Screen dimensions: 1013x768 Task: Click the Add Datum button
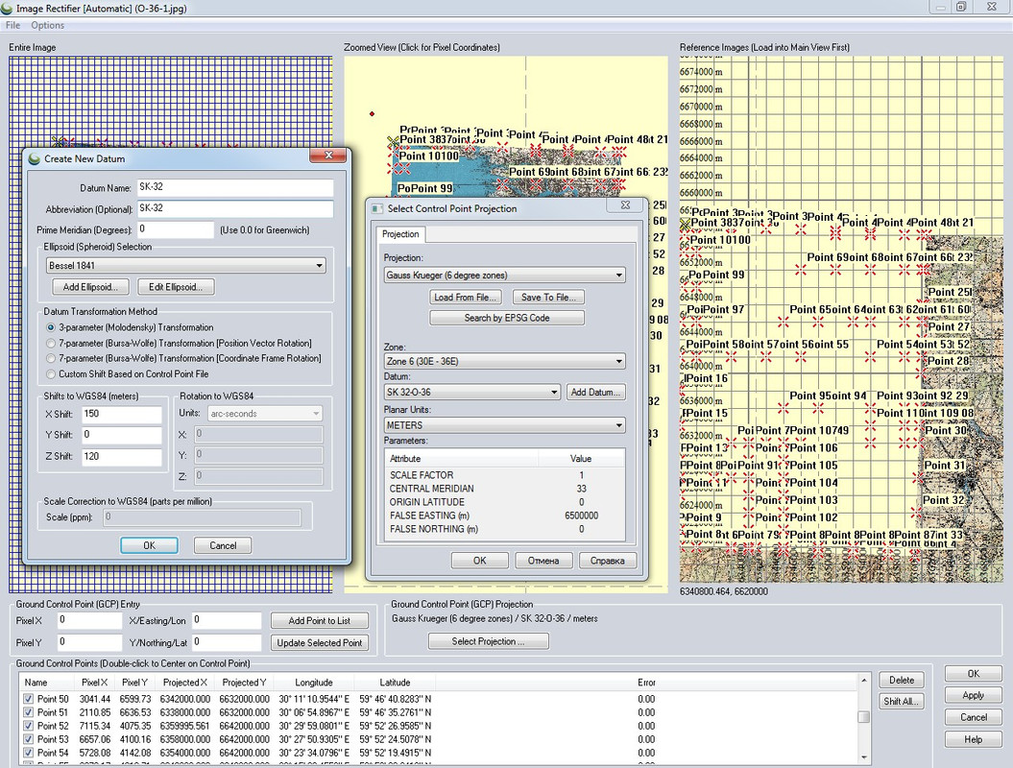click(596, 393)
